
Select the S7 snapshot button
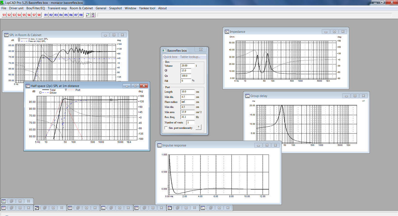coord(34,15)
